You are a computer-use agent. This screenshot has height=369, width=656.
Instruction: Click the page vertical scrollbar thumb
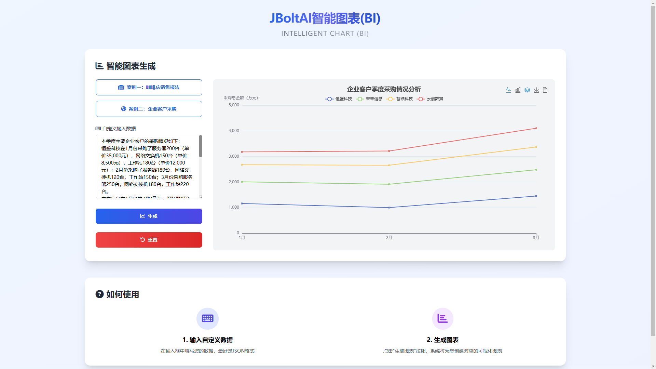653,171
